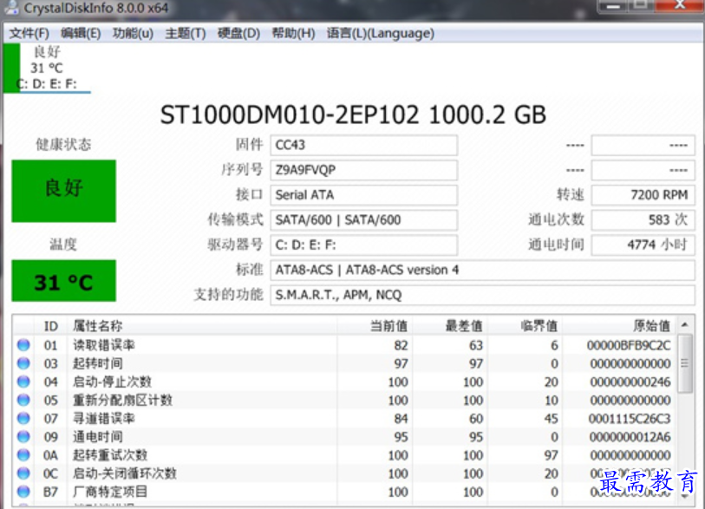
Task: Click the 最差值 column header
Action: point(449,326)
